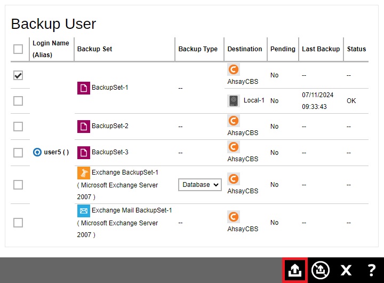Tick the BackupSet-3 row checkbox
The height and width of the screenshot is (283, 384).
tap(18, 153)
